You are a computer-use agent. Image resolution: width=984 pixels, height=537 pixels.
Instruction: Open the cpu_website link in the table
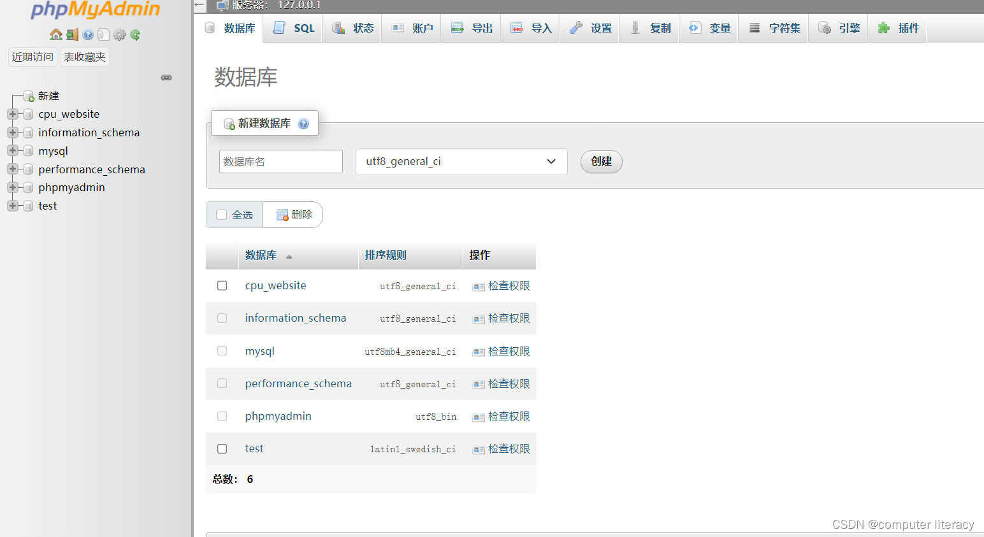[275, 285]
